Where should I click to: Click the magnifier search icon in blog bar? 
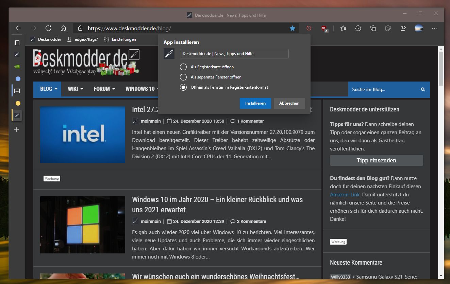423,89
